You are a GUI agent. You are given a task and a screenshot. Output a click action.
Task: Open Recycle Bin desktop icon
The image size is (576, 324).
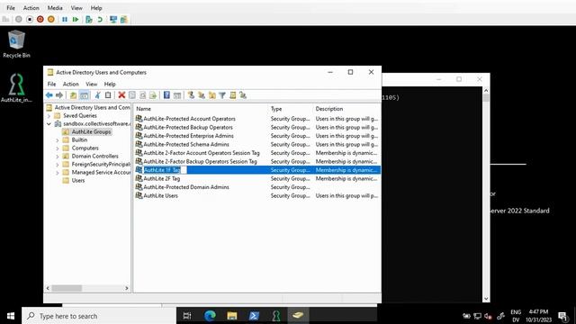(x=16, y=44)
